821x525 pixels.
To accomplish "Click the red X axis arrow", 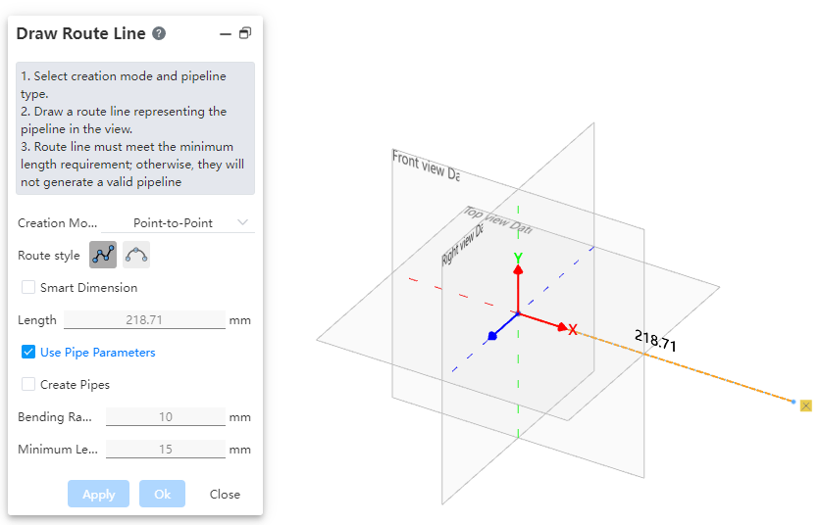I will (562, 327).
